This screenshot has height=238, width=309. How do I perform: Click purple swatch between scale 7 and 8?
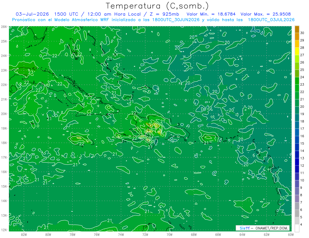coord(297,199)
